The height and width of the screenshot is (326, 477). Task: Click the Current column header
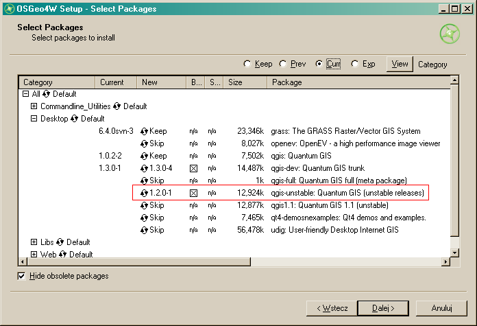click(116, 82)
